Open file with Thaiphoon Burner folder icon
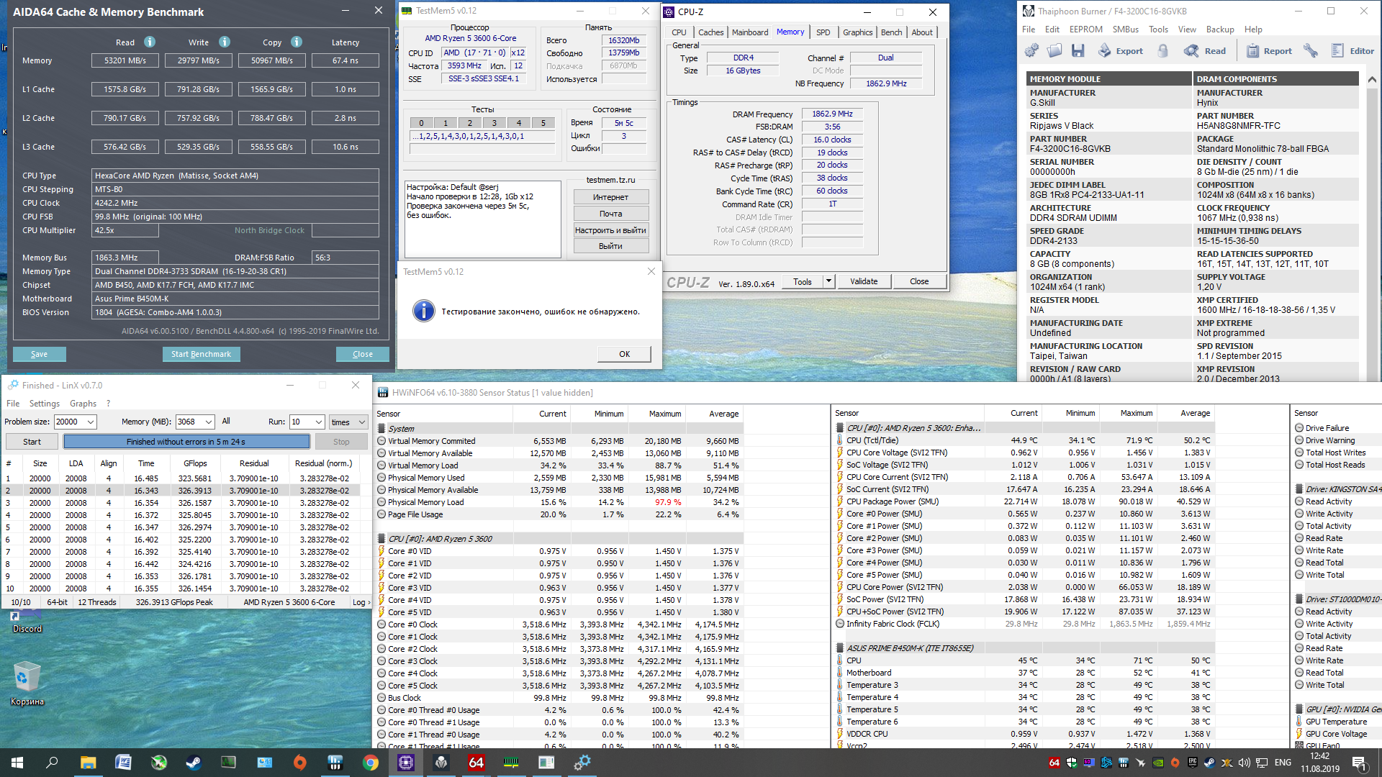 click(1054, 50)
